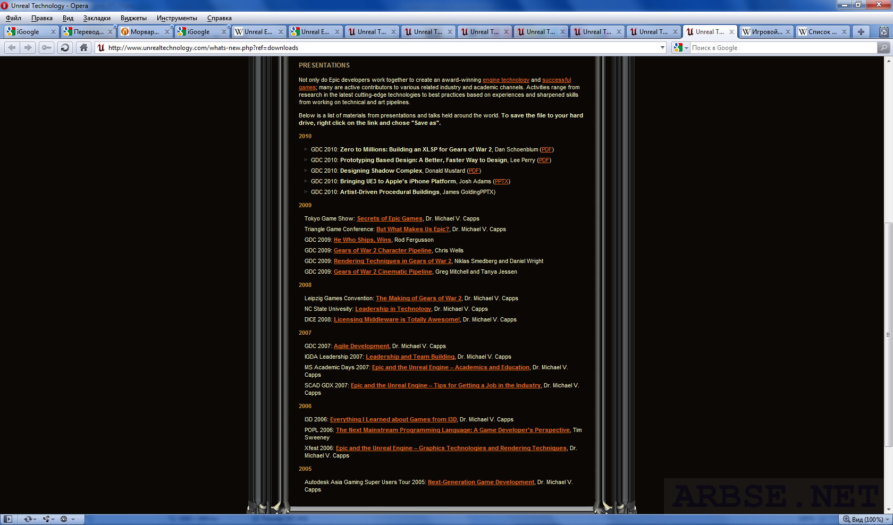Open the address bar history dropdown
This screenshot has height=525, width=893.
(x=662, y=47)
